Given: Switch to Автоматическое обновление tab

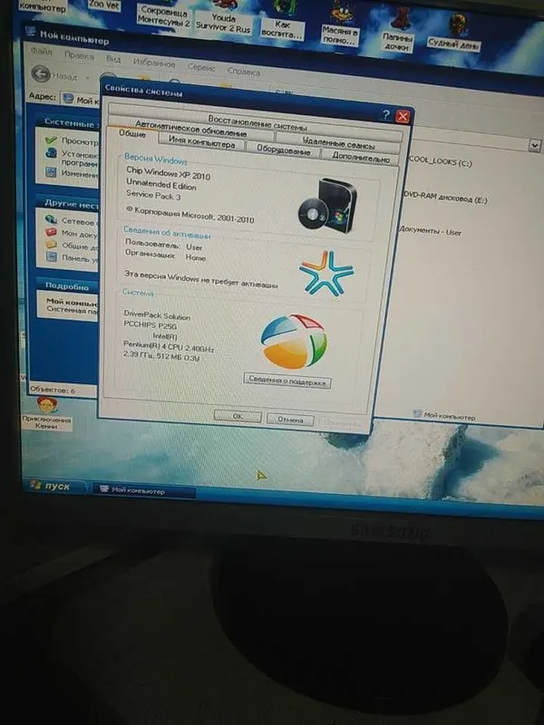Looking at the screenshot, I should point(190,130).
